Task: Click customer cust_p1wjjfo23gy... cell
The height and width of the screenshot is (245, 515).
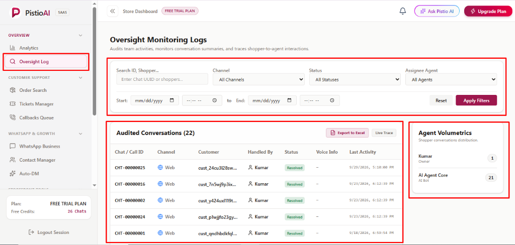Action: click(218, 217)
